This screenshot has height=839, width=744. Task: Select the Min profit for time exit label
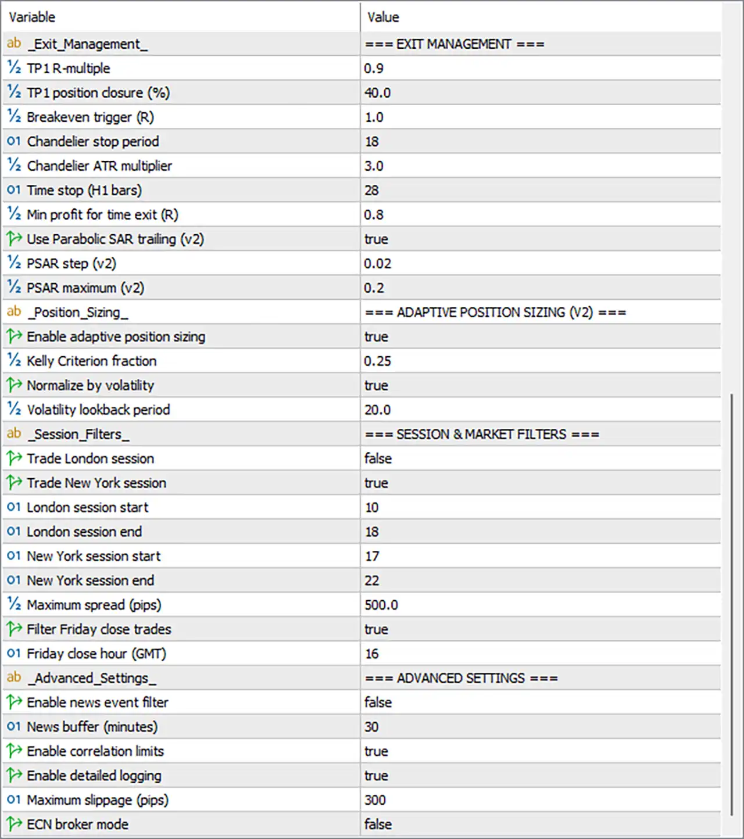click(103, 215)
